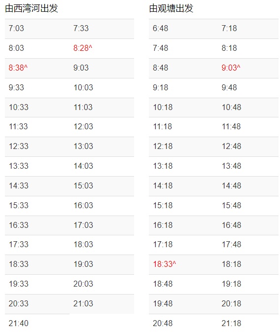The height and width of the screenshot is (332, 280).
Task: Select the 12:03 time cell
Action: (83, 127)
